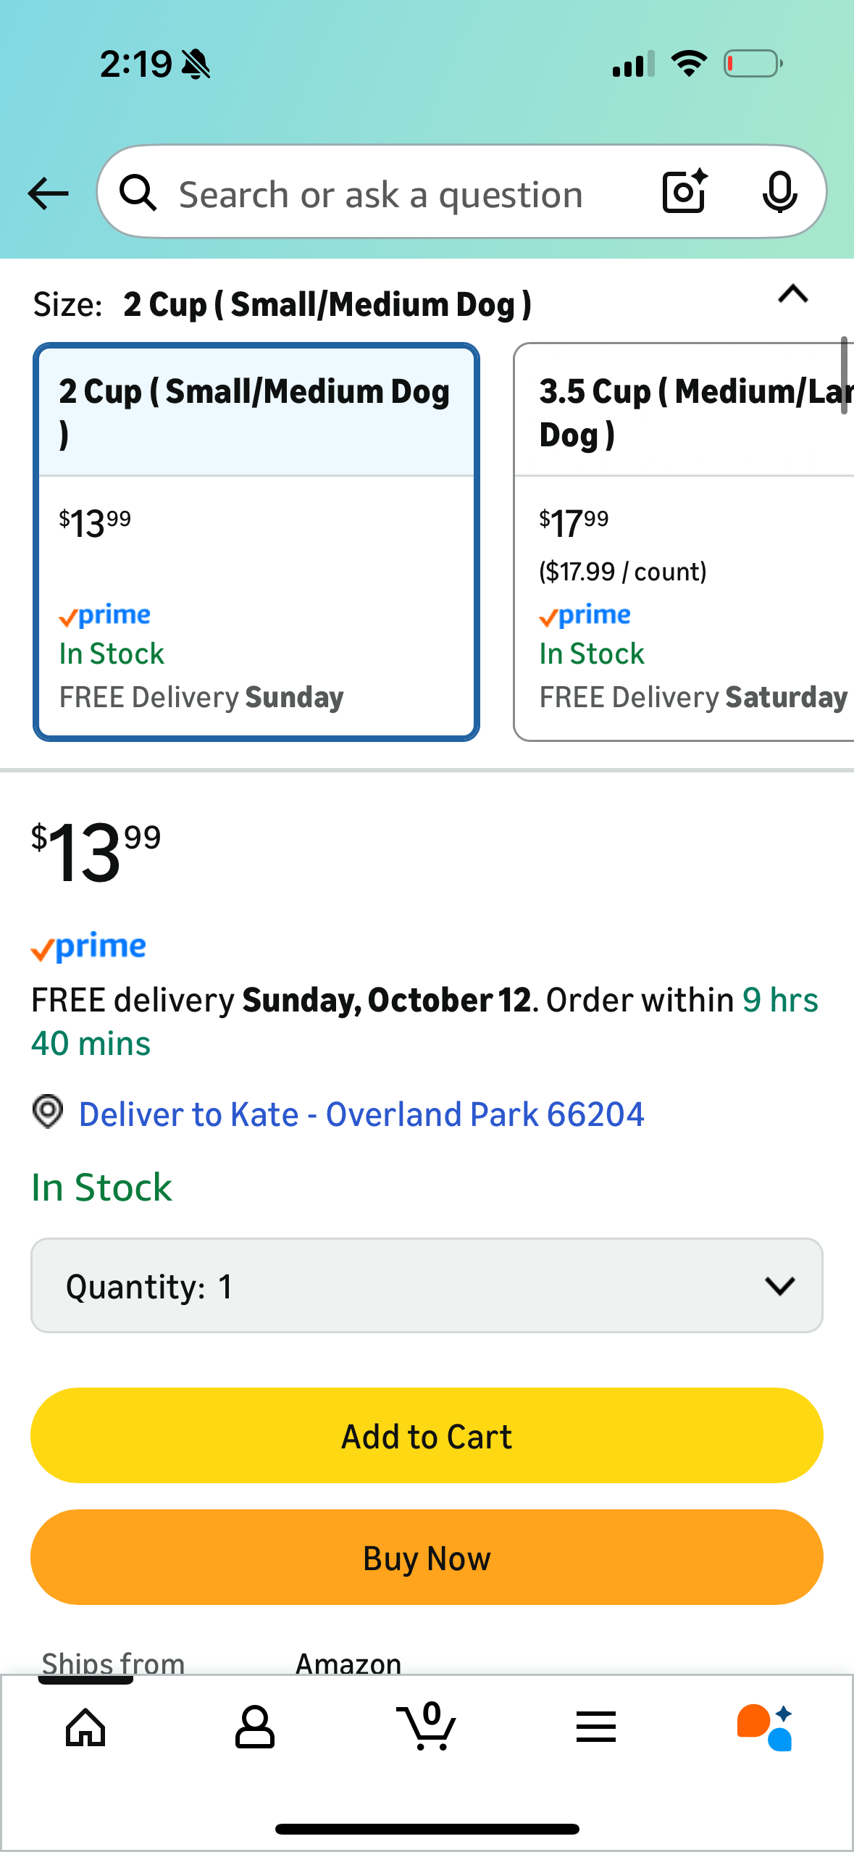The height and width of the screenshot is (1852, 854).
Task: Open the account profile icon
Action: (255, 1727)
